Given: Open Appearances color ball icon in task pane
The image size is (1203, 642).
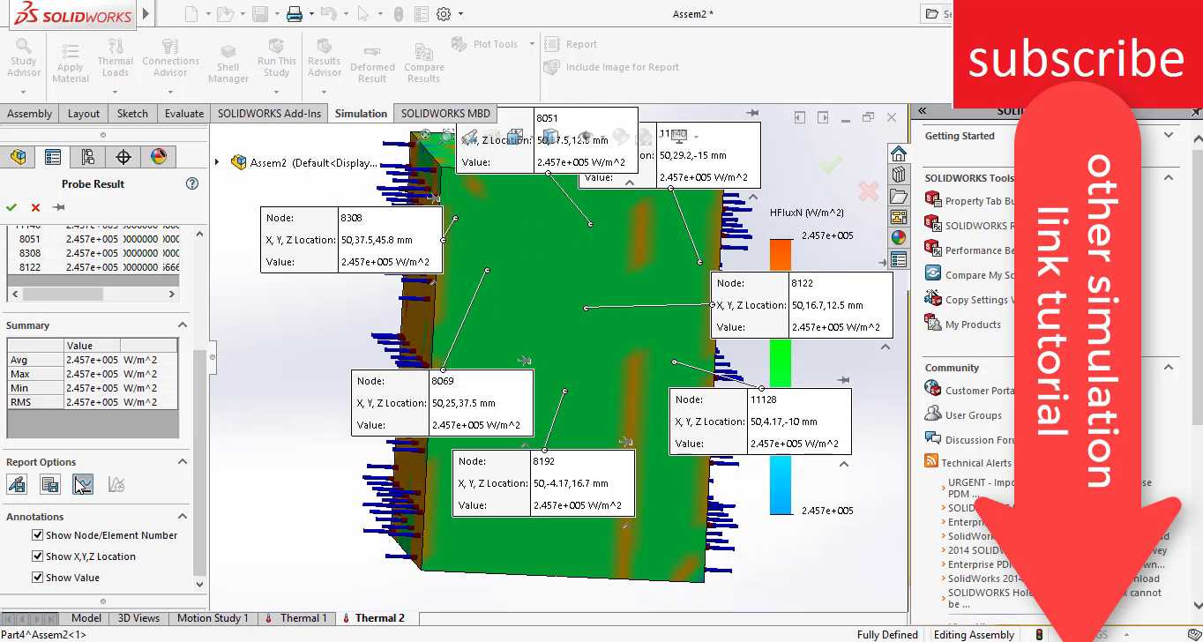Looking at the screenshot, I should coord(899,237).
